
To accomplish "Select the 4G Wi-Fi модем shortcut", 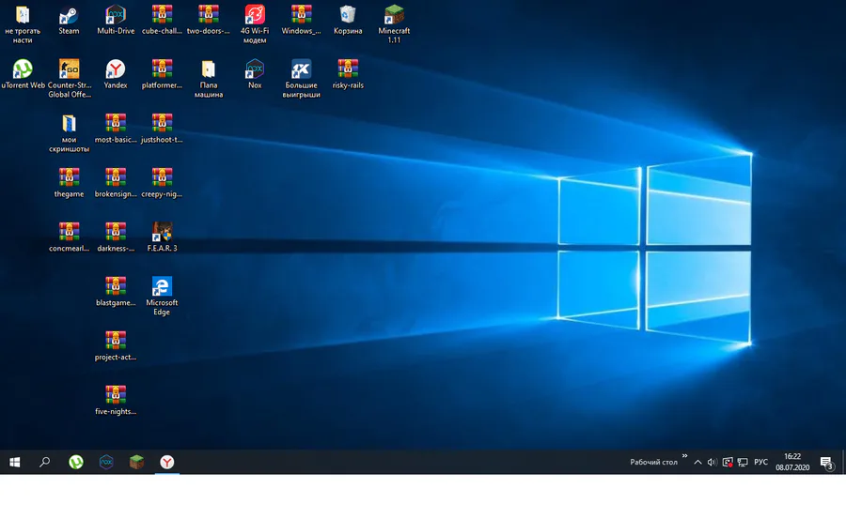I will (x=255, y=24).
